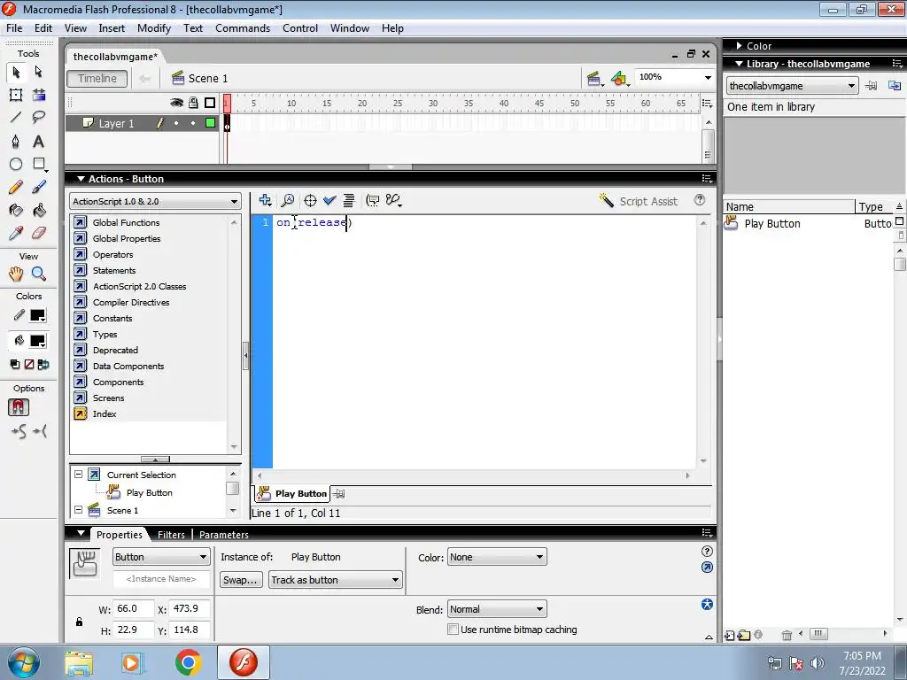Click Check Syntax checkmark icon
907x680 pixels.
329,201
